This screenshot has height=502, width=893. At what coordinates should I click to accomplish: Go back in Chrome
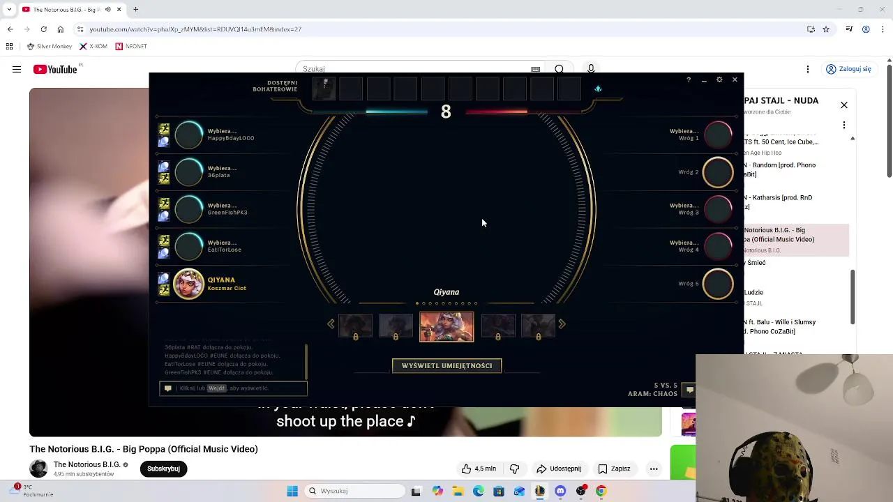click(x=10, y=29)
